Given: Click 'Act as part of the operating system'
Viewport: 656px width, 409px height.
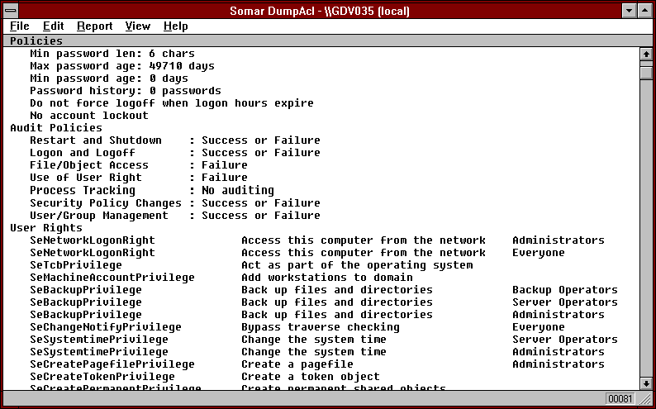Looking at the screenshot, I should [x=357, y=265].
